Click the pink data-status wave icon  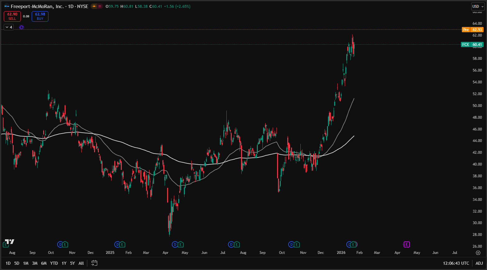click(100, 6)
